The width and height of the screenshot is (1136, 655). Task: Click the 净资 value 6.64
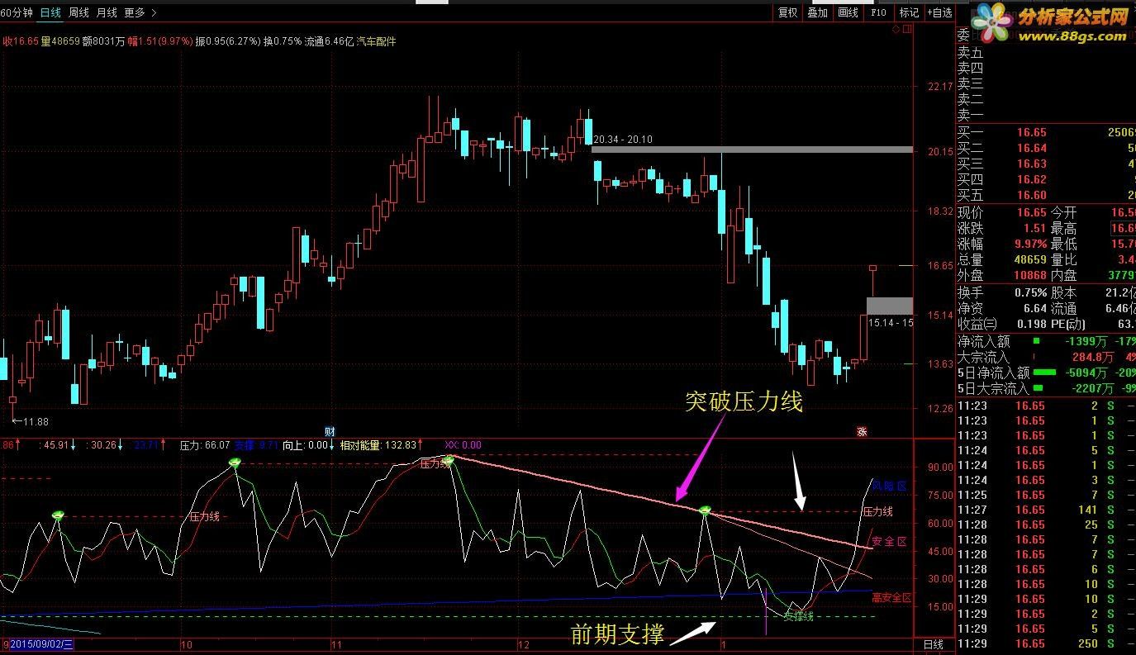click(1035, 309)
